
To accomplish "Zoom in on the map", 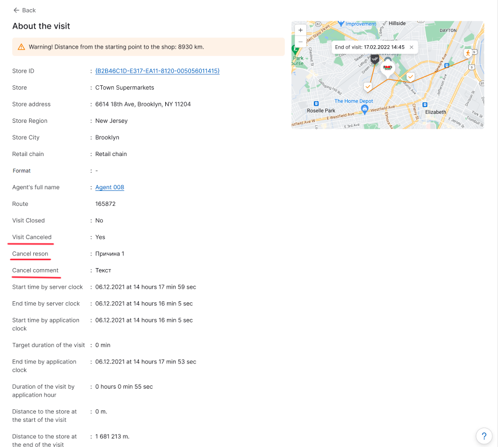I will click(301, 30).
